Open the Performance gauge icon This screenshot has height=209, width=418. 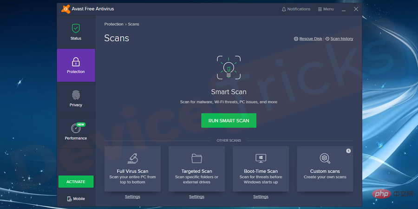tap(76, 128)
